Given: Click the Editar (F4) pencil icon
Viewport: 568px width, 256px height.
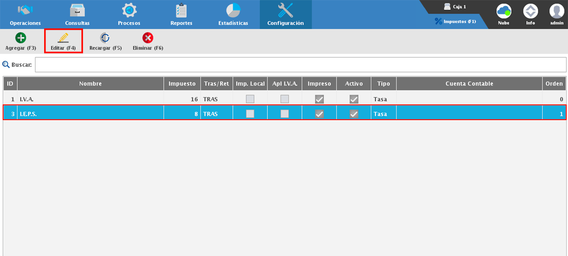Looking at the screenshot, I should (63, 38).
